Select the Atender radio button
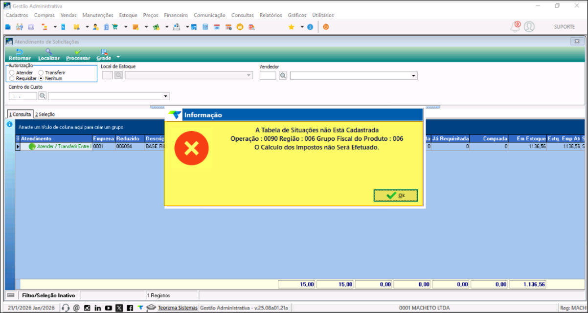The height and width of the screenshot is (313, 588). [x=12, y=73]
